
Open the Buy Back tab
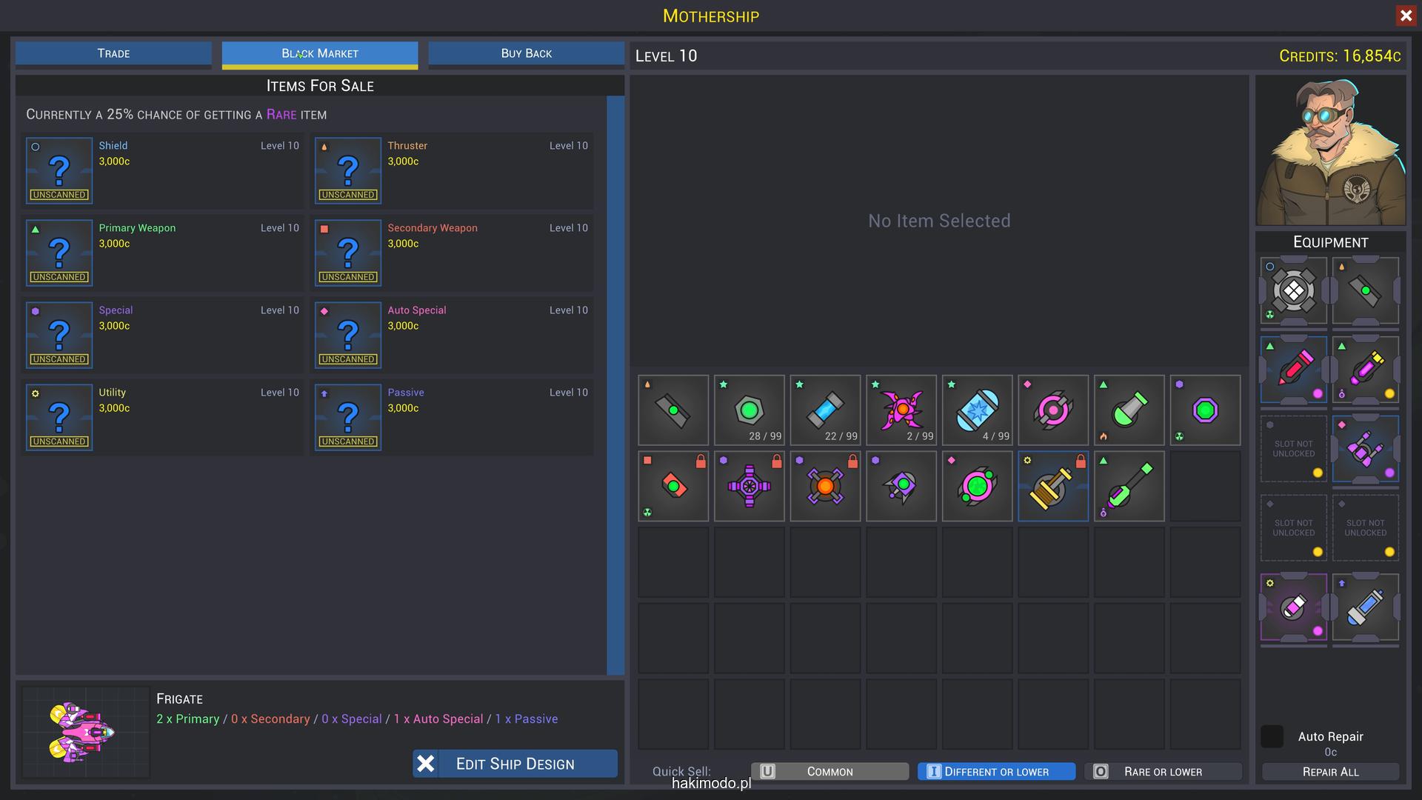click(x=526, y=53)
